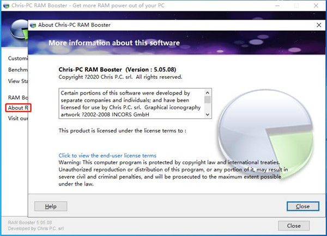327x236 pixels.
Task: Close the About dialog with the X button
Action: tap(319, 25)
